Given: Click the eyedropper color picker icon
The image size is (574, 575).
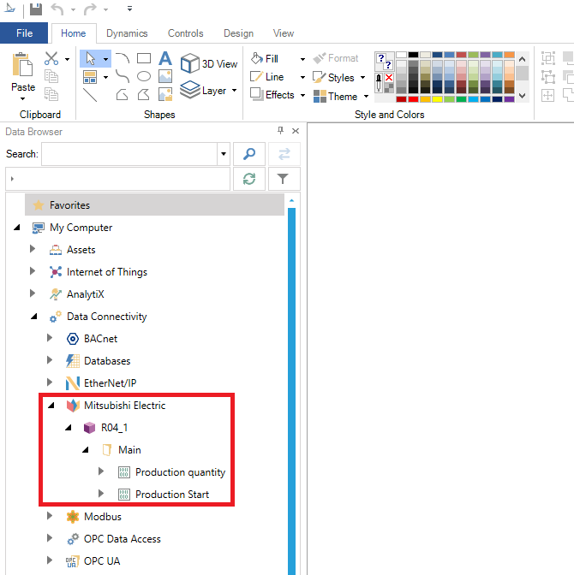Looking at the screenshot, I should click(379, 82).
